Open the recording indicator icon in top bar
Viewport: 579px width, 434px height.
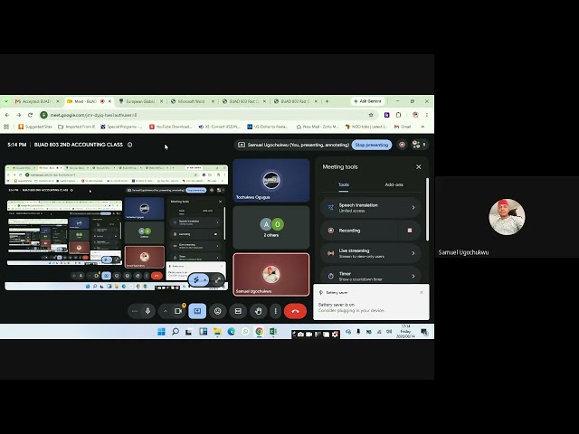pos(402,145)
